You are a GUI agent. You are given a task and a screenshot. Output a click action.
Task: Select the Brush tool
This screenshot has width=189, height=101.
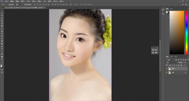click(2, 28)
